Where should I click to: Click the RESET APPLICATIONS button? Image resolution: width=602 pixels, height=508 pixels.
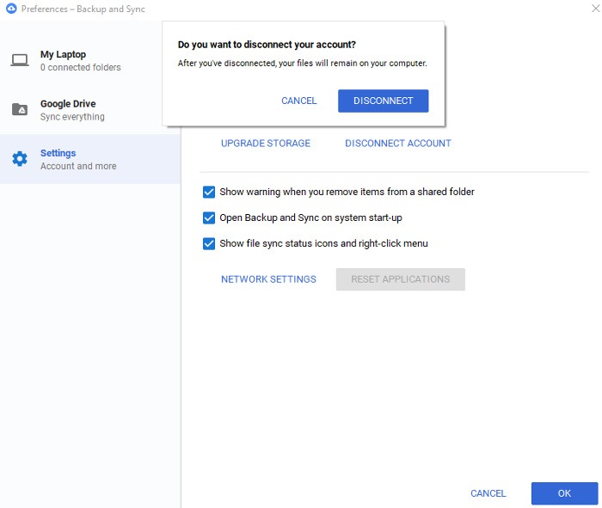coord(401,279)
